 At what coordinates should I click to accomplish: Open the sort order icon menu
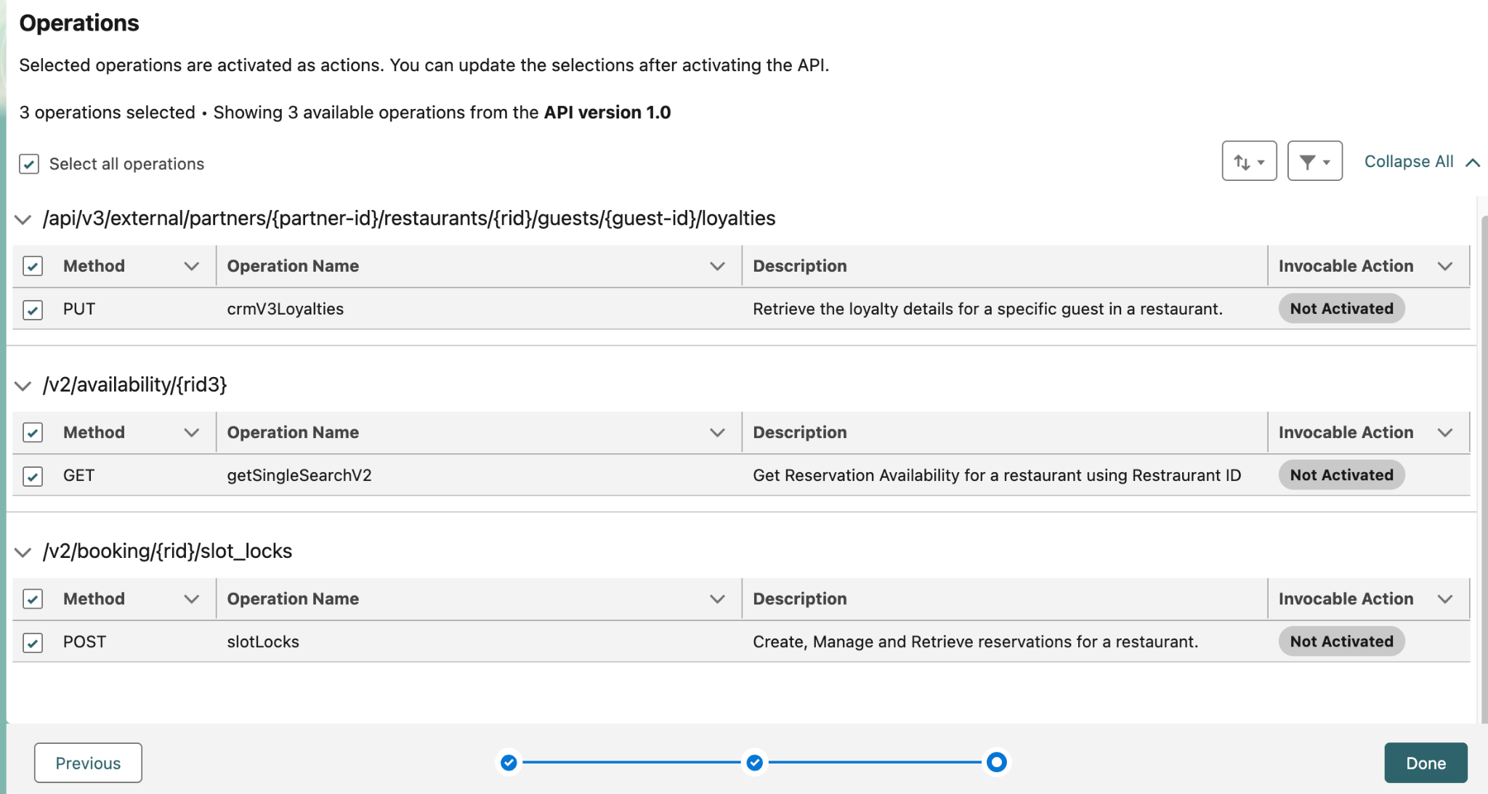(x=1248, y=161)
